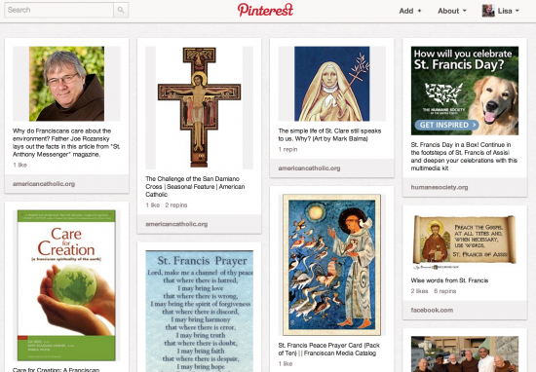Click the search magnifier button
The width and height of the screenshot is (536, 372).
coord(121,10)
